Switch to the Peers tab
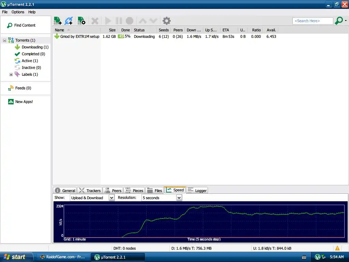Image resolution: width=349 pixels, height=262 pixels. pyautogui.click(x=113, y=190)
